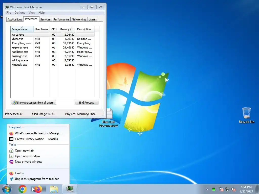Open the Action Center flag icon

221,189
